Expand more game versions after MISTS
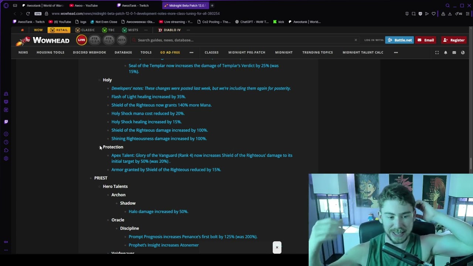The width and height of the screenshot is (473, 266). pyautogui.click(x=146, y=30)
